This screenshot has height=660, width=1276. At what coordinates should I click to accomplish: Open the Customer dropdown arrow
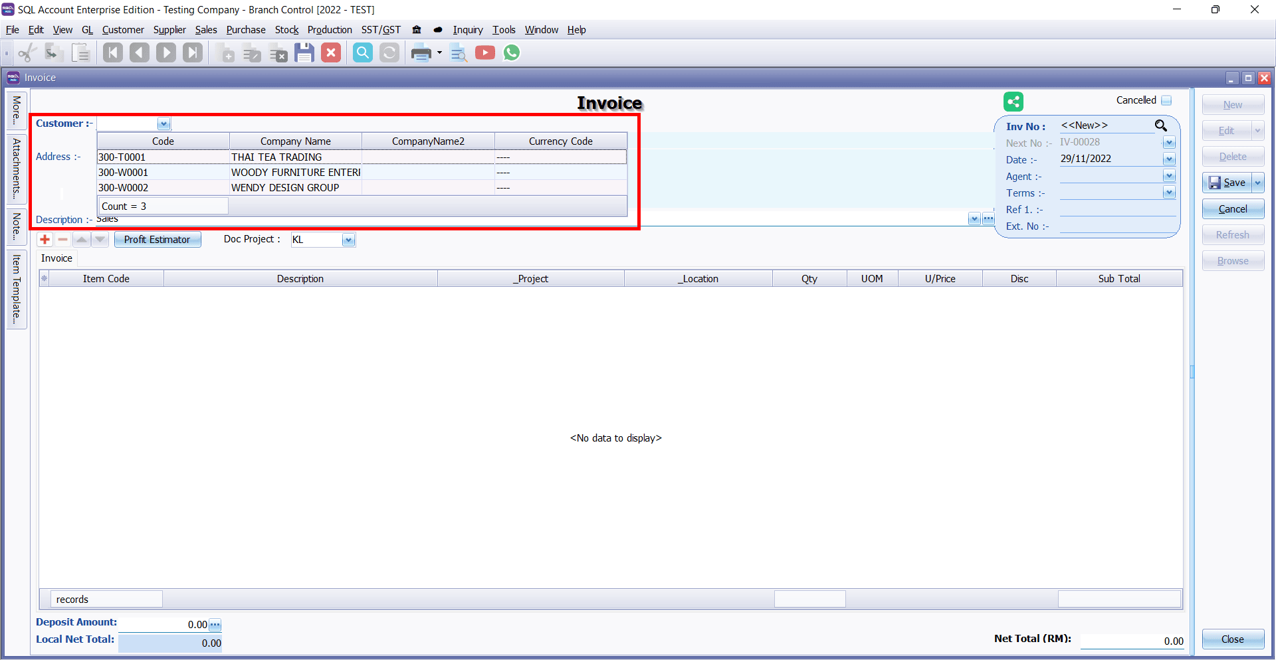coord(163,124)
